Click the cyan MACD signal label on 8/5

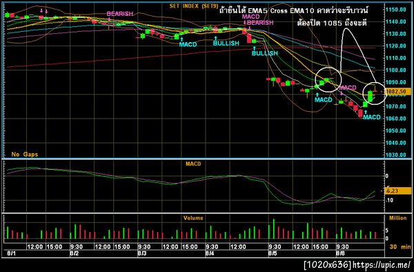[x=323, y=100]
